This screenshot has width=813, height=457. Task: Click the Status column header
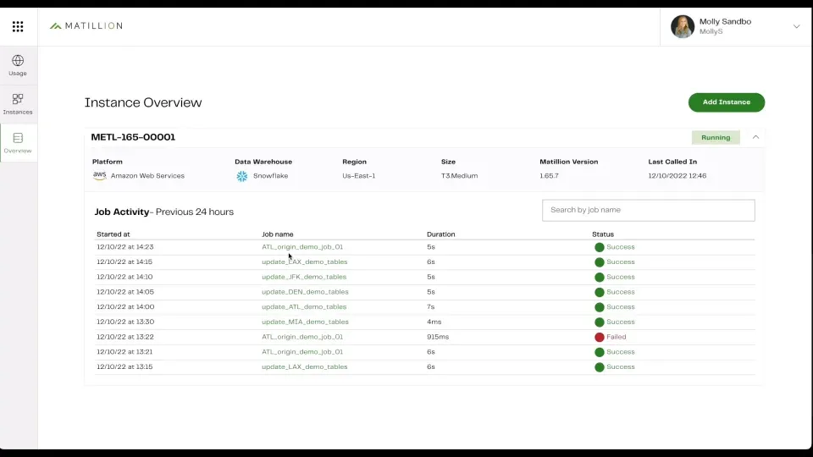(x=602, y=234)
